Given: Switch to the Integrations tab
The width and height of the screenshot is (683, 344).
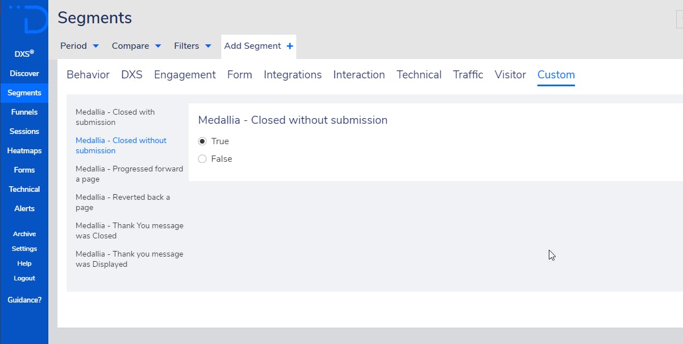Looking at the screenshot, I should 293,74.
